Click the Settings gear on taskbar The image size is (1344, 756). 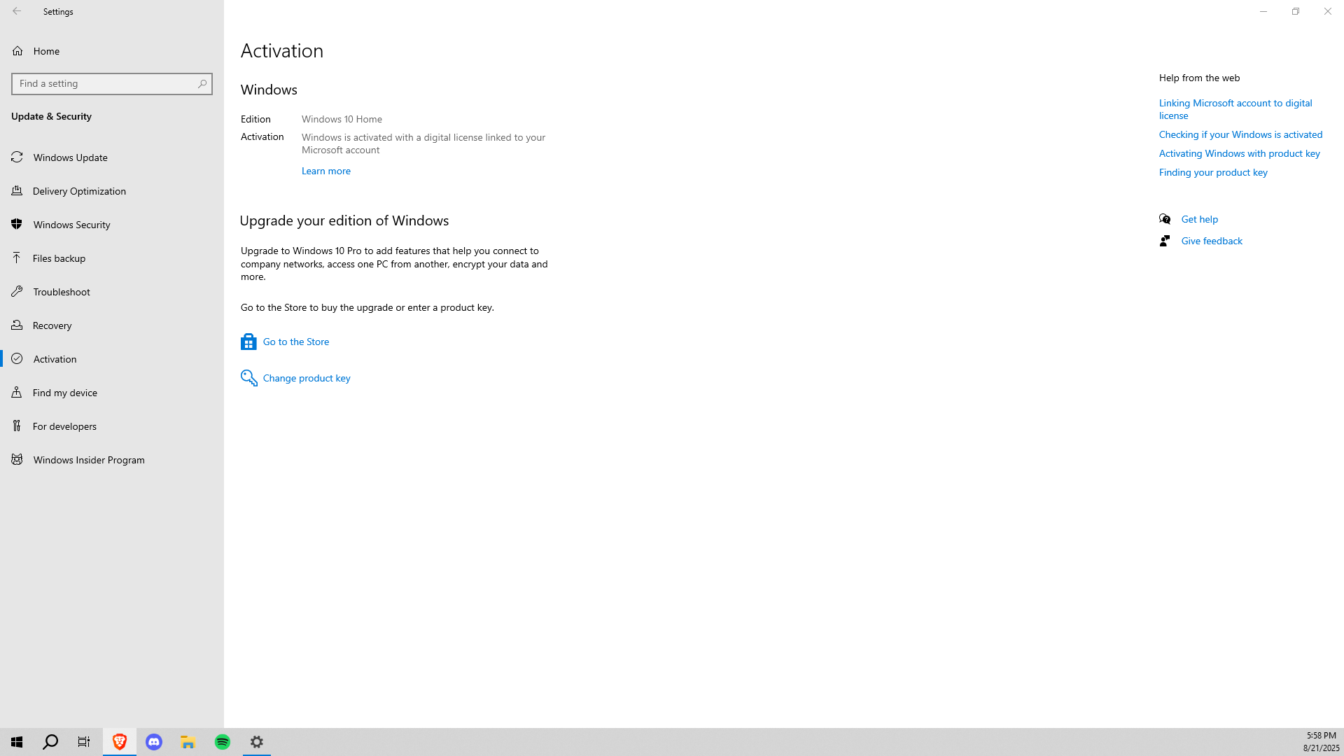[x=257, y=742]
